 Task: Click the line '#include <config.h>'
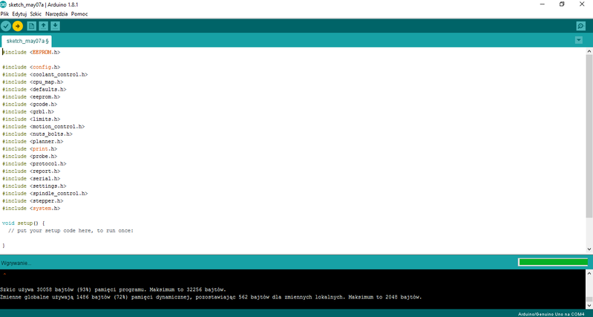pos(31,67)
